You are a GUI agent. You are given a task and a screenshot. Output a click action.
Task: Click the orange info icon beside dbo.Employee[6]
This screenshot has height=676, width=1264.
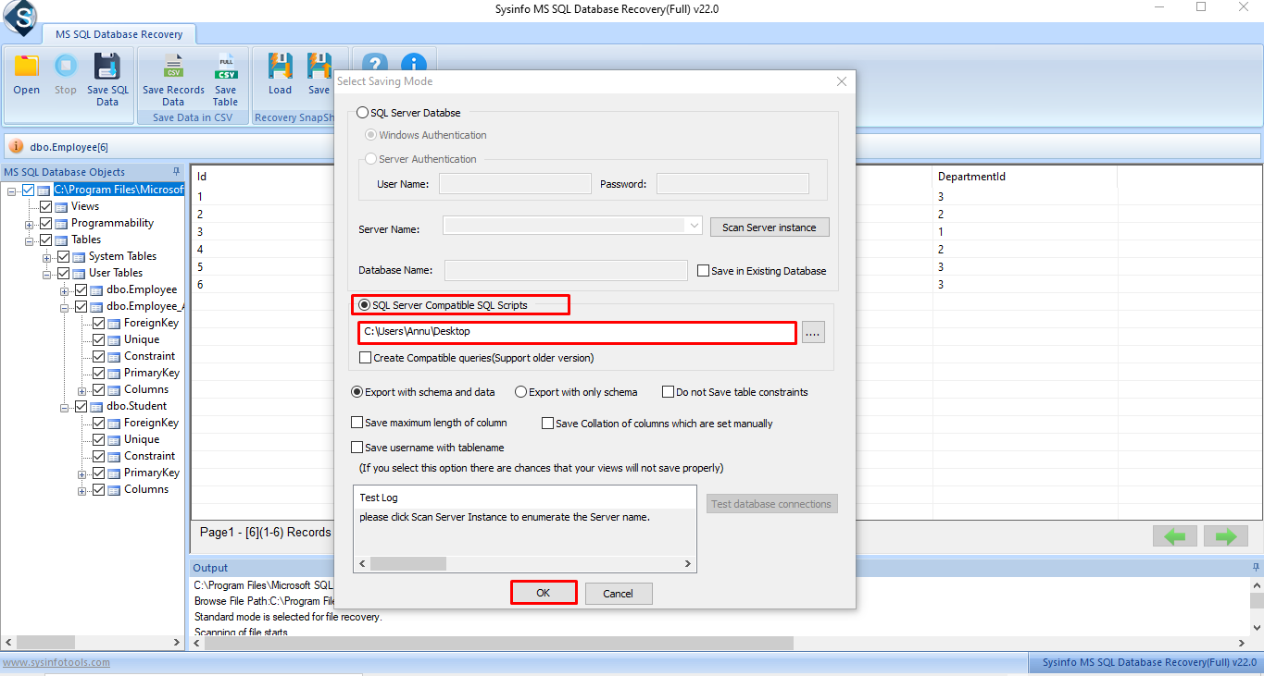coord(17,147)
